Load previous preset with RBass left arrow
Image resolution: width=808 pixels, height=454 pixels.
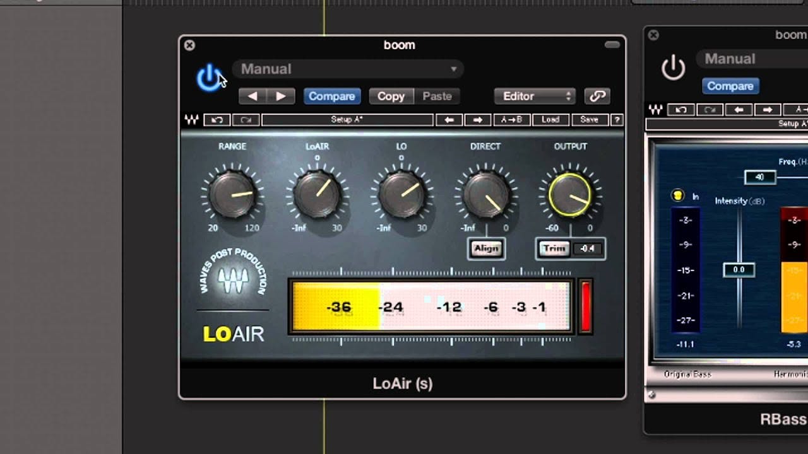(739, 109)
